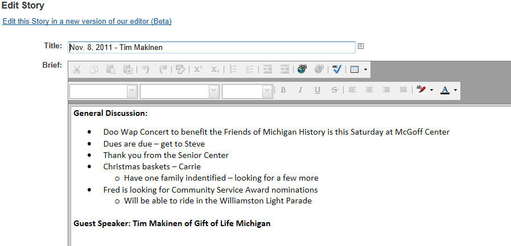Toggle Bold formatting
The width and height of the screenshot is (511, 246).
coord(283,90)
